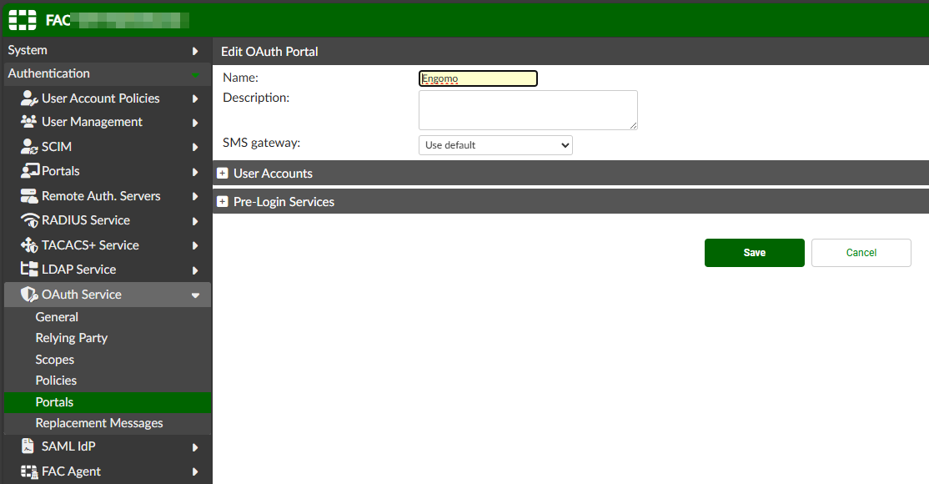Screen dimensions: 929x484
Task: Click the SCIM sidebar icon
Action: point(29,147)
